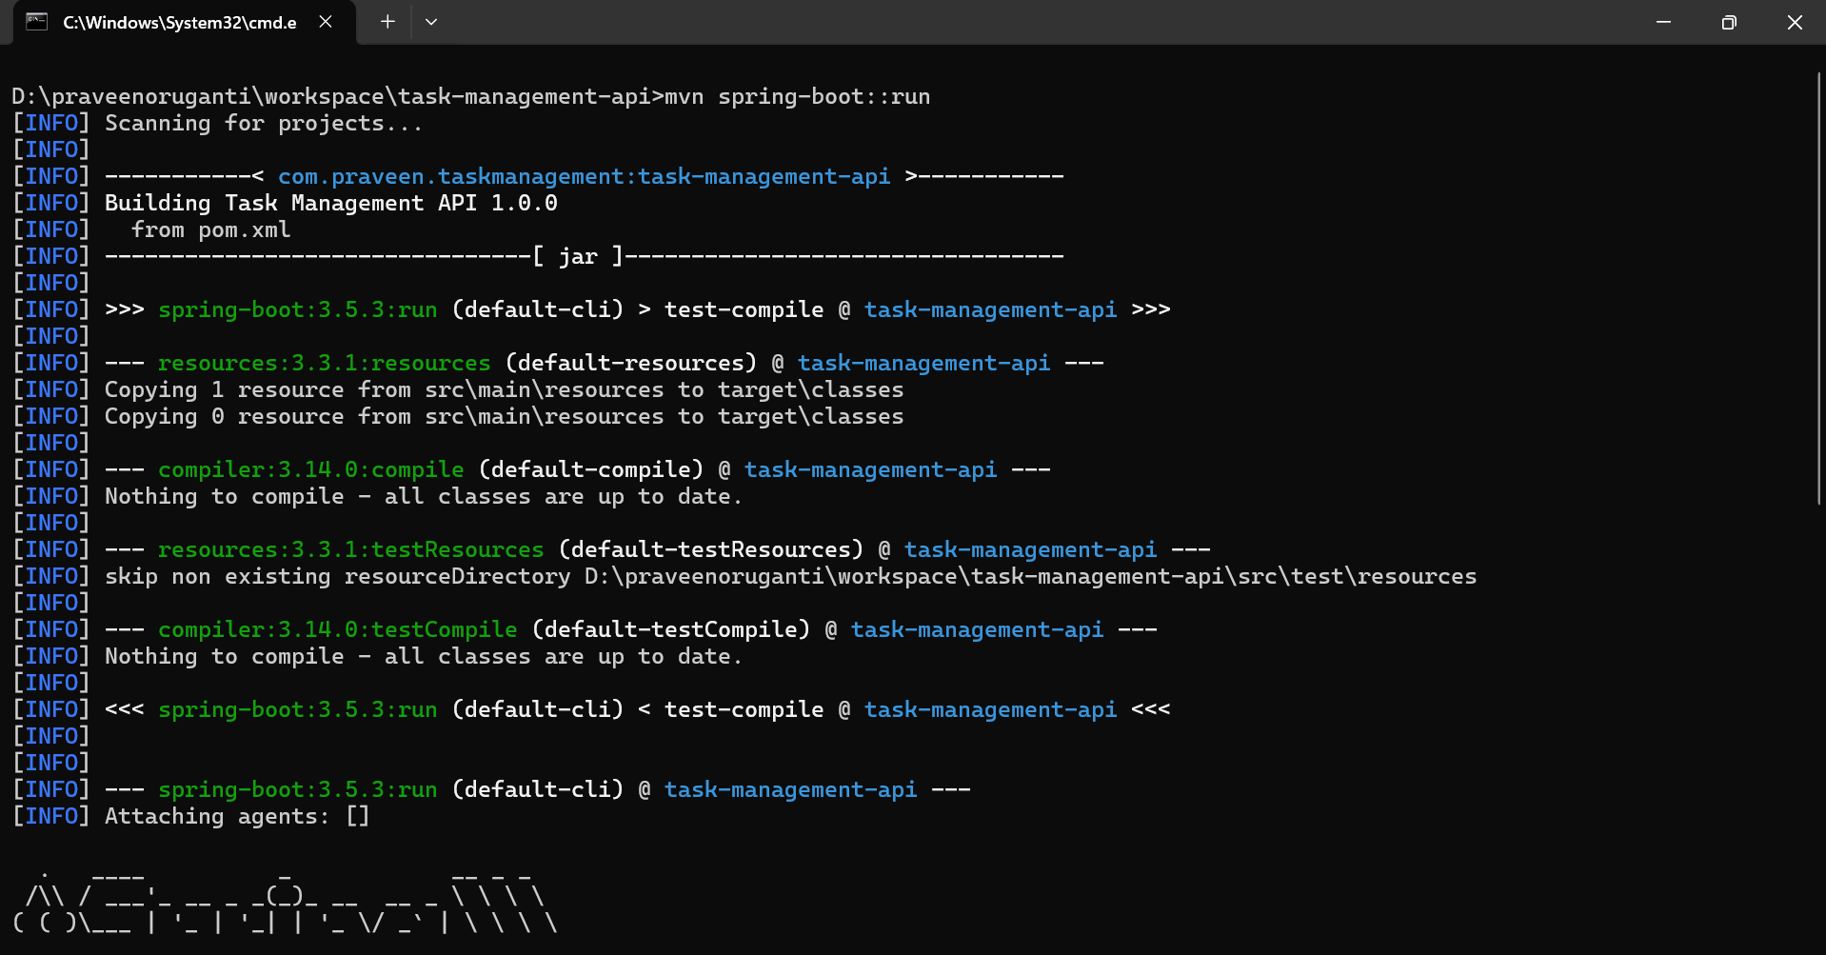Select the C:\Windows\System32\cmd.exe tab
Image resolution: width=1826 pixels, height=955 pixels.
coord(185,22)
